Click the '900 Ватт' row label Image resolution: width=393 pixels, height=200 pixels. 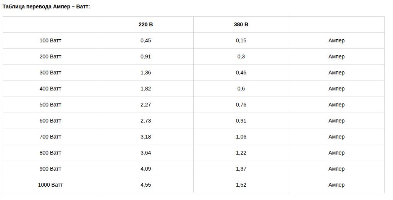50,169
